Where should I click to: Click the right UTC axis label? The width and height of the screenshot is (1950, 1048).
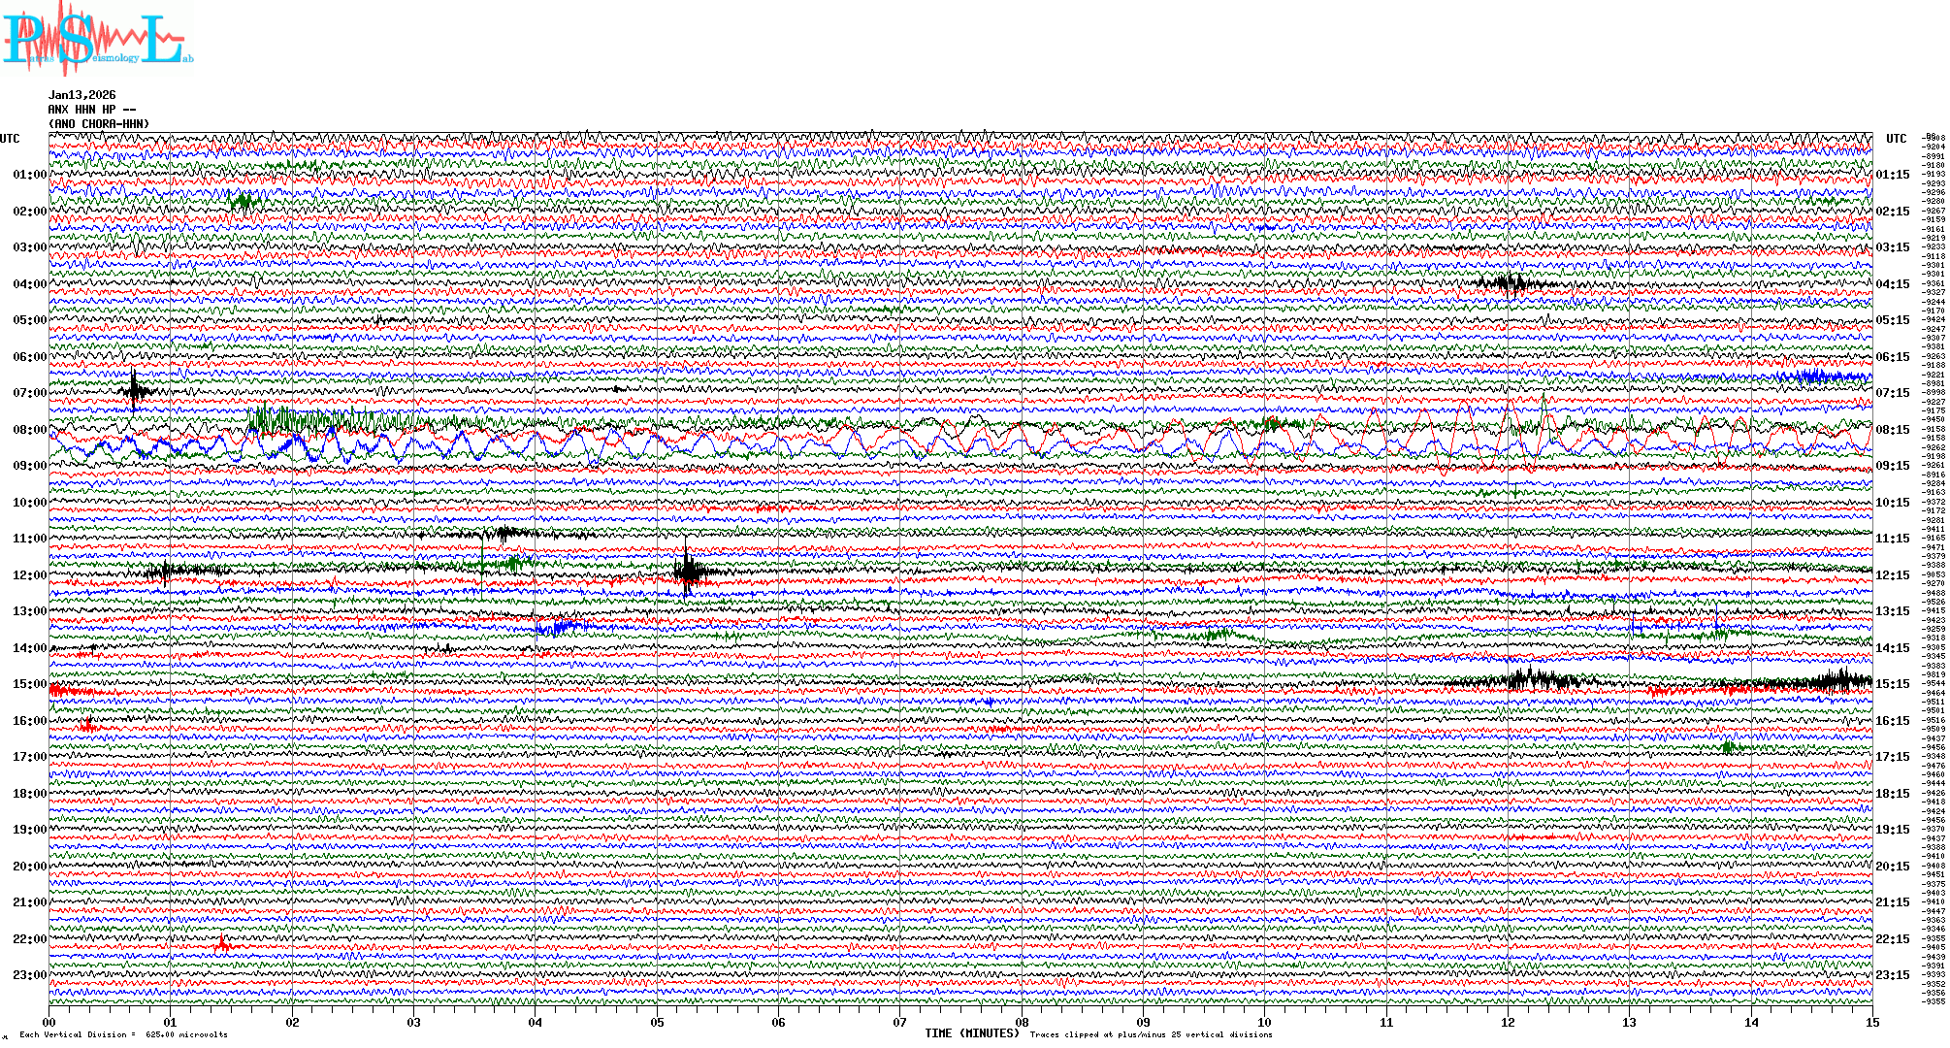[1896, 139]
